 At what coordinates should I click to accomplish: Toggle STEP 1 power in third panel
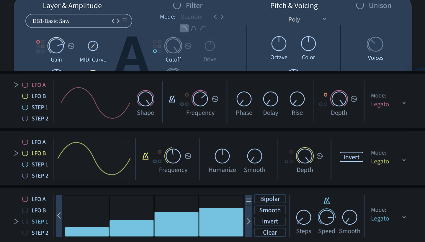point(25,222)
